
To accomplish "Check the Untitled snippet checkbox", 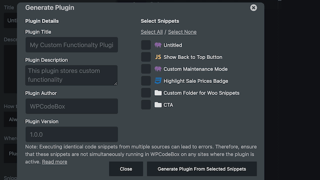I will (146, 45).
